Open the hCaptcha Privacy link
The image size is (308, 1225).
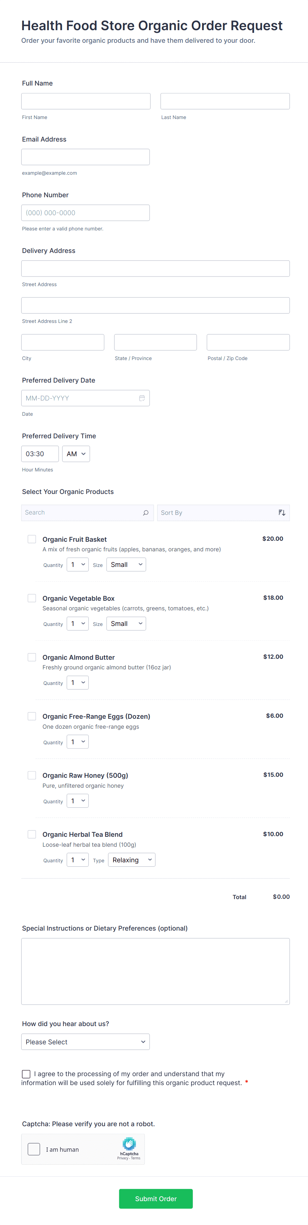[123, 1158]
